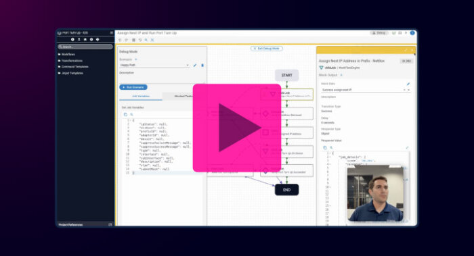Expand the yellow task panel fullscreen
This screenshot has height=256, width=474.
[406, 51]
